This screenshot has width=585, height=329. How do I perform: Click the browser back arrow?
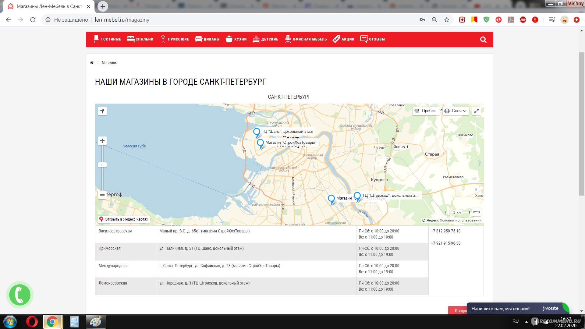9,20
